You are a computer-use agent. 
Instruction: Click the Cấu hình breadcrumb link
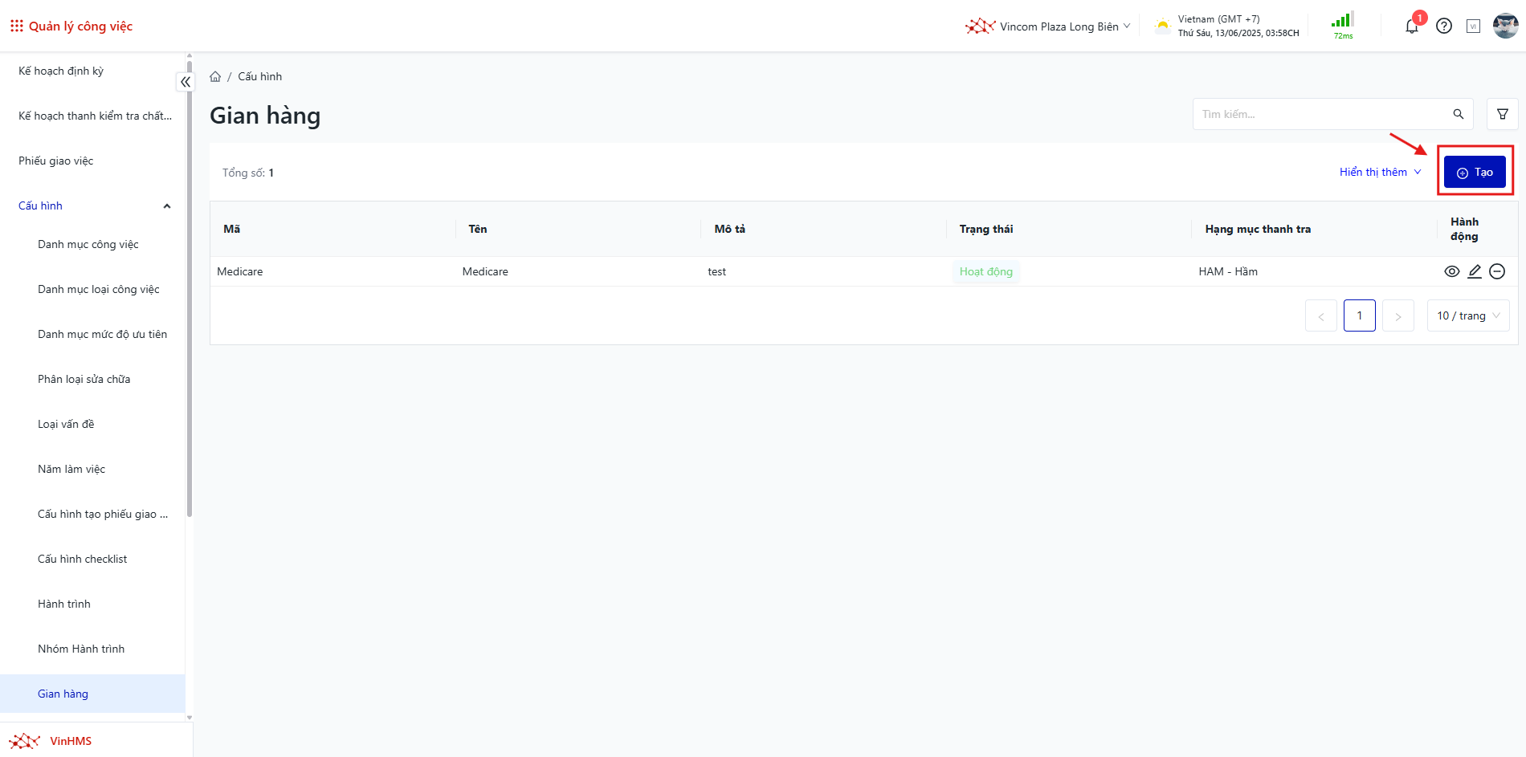259,77
